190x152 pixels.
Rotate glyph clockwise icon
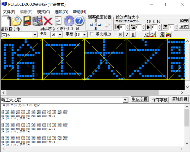point(153,35)
